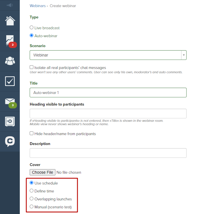Open the safe vault icon in sidebar
The height and width of the screenshot is (214, 201).
tap(10, 121)
